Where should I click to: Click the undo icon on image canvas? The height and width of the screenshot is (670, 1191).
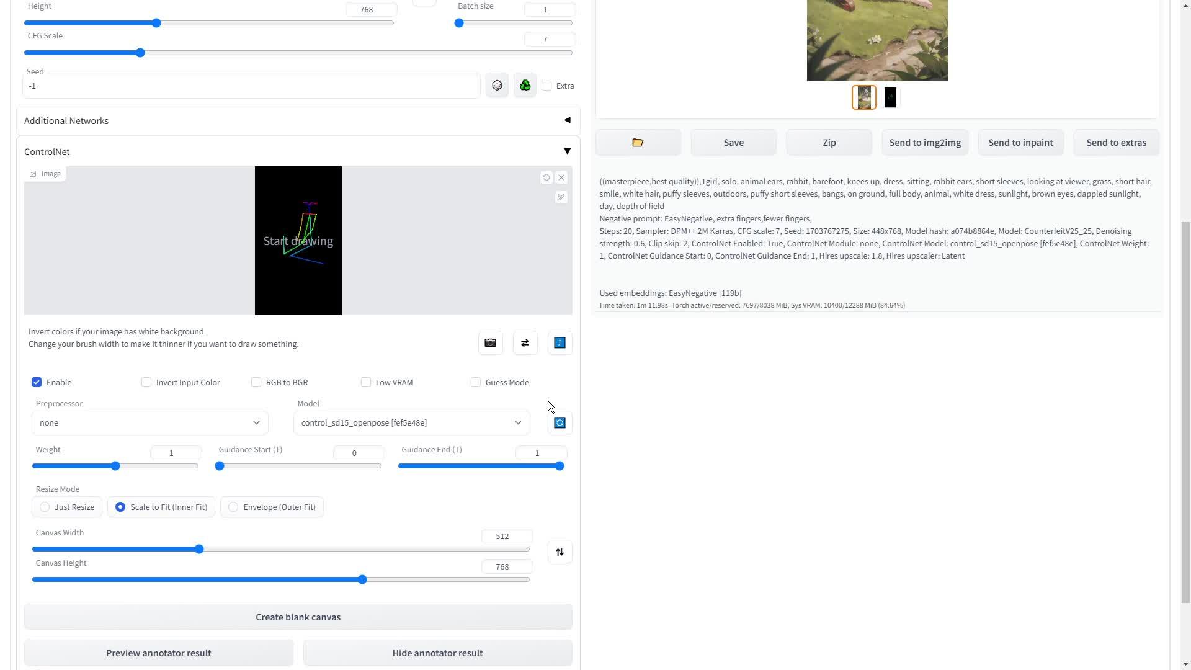click(546, 177)
